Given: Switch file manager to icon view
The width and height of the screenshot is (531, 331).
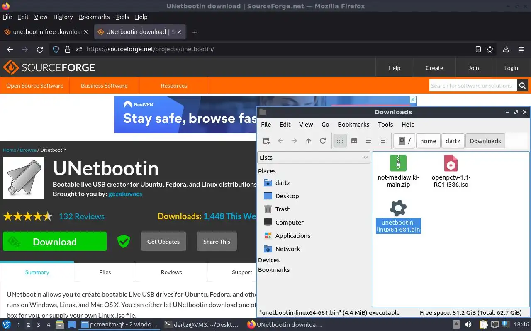Looking at the screenshot, I should (x=340, y=141).
